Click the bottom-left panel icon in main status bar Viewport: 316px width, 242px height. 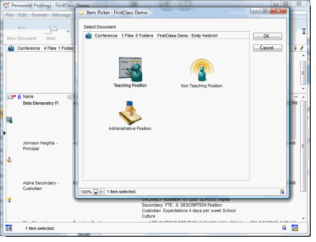[8, 228]
